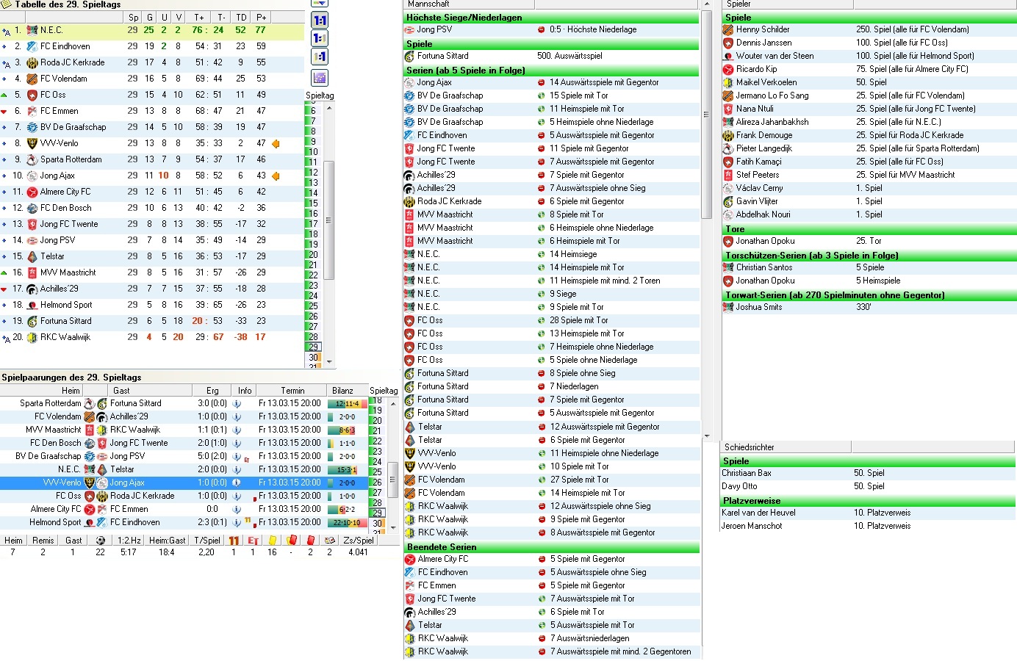Click Christiaan Bax '50. Spiel' referee row
Image resolution: width=1017 pixels, height=661 pixels.
click(x=868, y=473)
